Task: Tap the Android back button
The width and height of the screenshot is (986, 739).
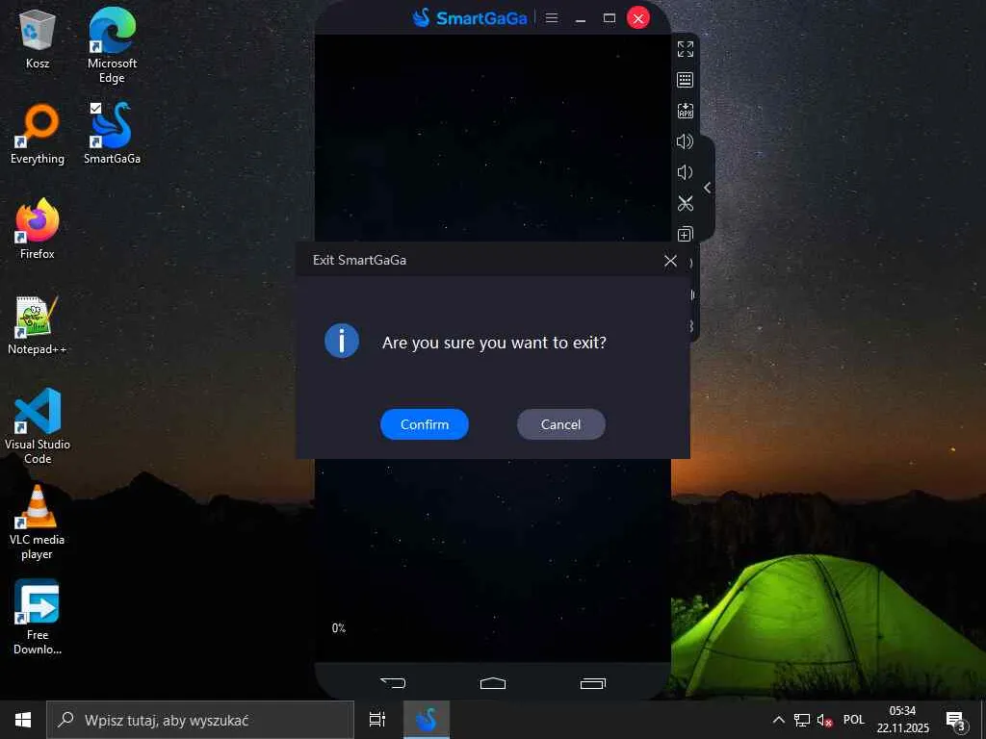Action: coord(393,682)
